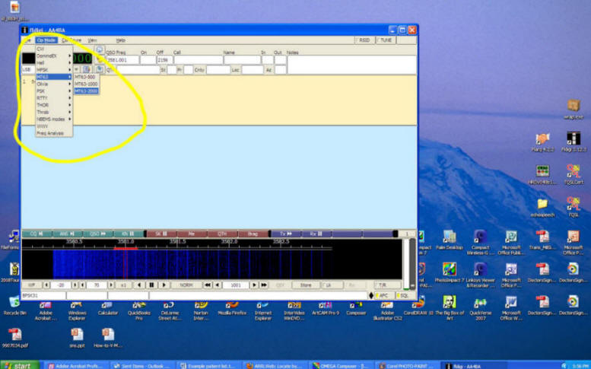Toggle the T/R button

pos(386,285)
